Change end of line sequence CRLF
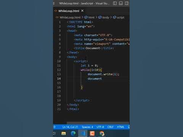The width and height of the screenshot is (183, 137). point(110,127)
